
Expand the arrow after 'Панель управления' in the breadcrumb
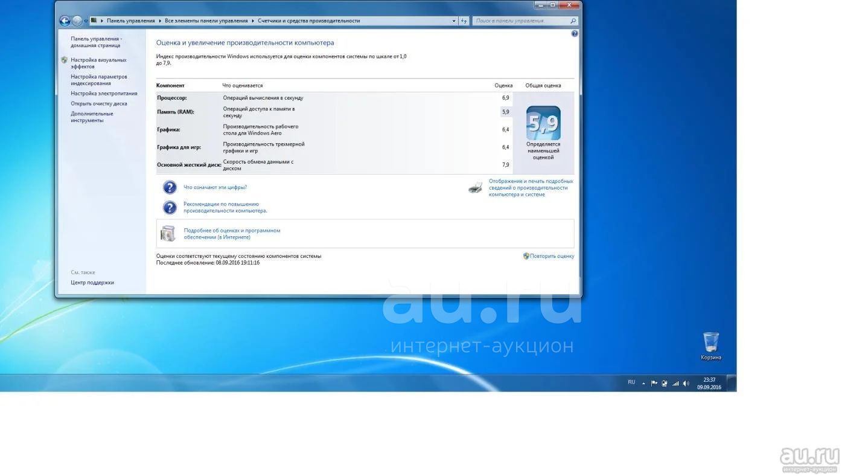pyautogui.click(x=160, y=21)
